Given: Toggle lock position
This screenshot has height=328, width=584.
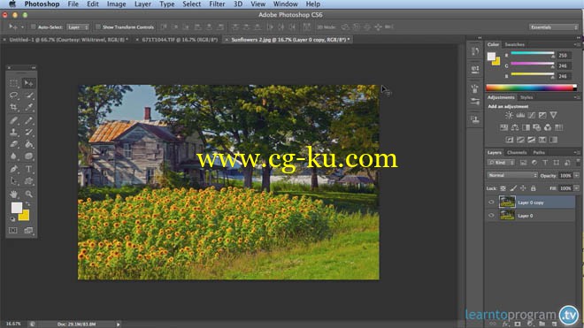Looking at the screenshot, I should pyautogui.click(x=523, y=188).
